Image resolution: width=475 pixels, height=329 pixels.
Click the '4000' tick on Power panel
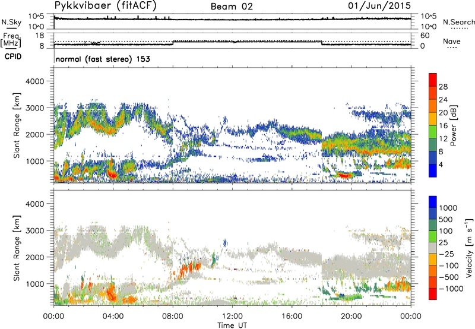click(x=34, y=81)
